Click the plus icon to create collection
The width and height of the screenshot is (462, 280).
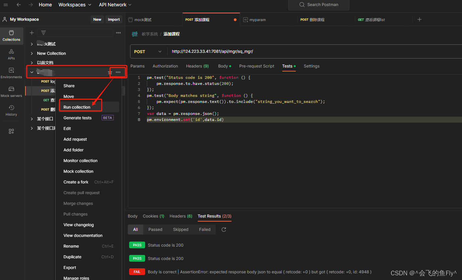coord(32,33)
